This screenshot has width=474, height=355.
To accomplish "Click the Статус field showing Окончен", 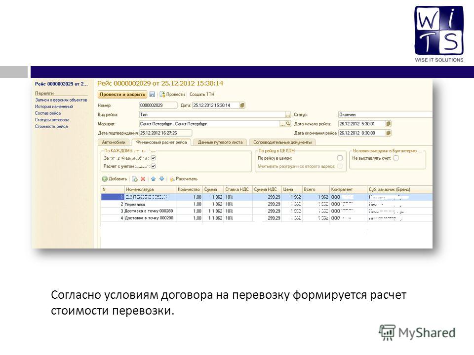I will 386,115.
